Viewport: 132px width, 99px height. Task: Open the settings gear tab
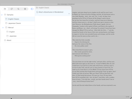click(25, 9)
